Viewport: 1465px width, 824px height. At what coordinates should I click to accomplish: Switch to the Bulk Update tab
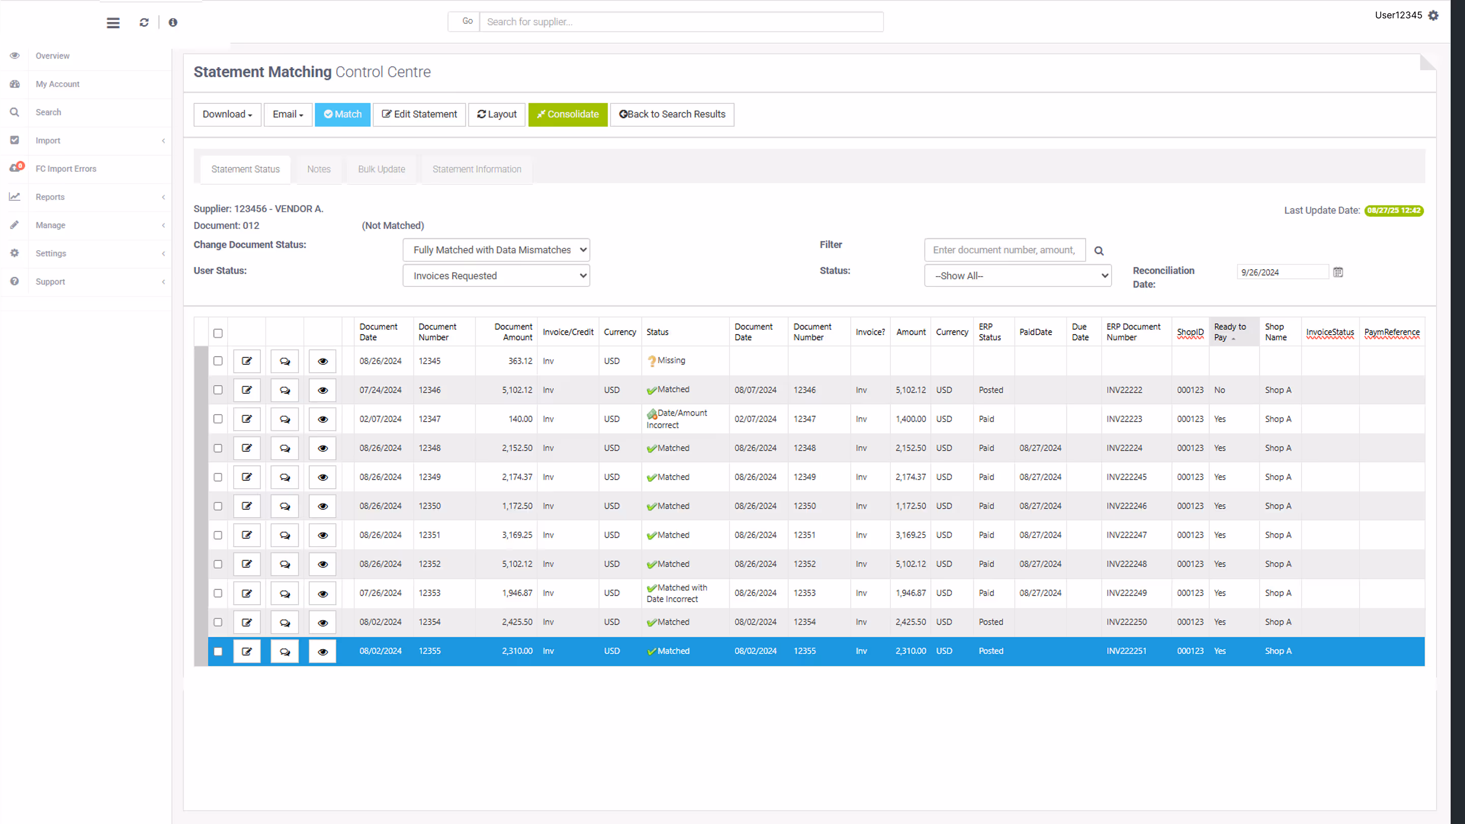(x=381, y=169)
